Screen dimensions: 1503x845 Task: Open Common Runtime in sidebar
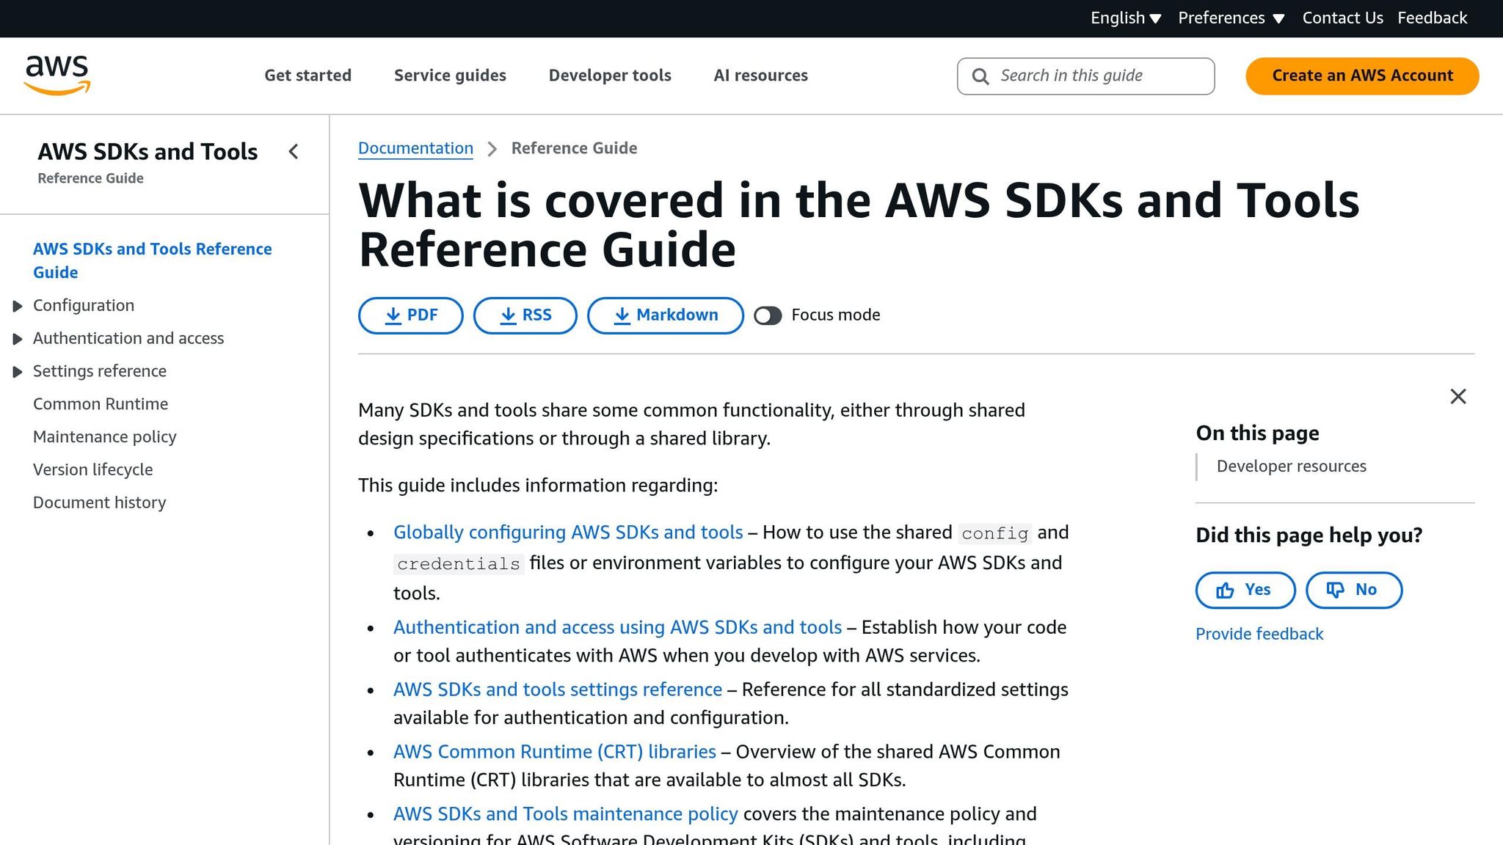point(101,404)
